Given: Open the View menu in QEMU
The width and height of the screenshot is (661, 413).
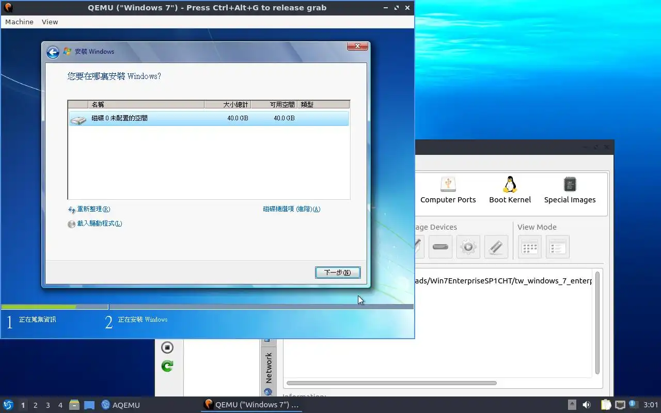Looking at the screenshot, I should tap(50, 22).
